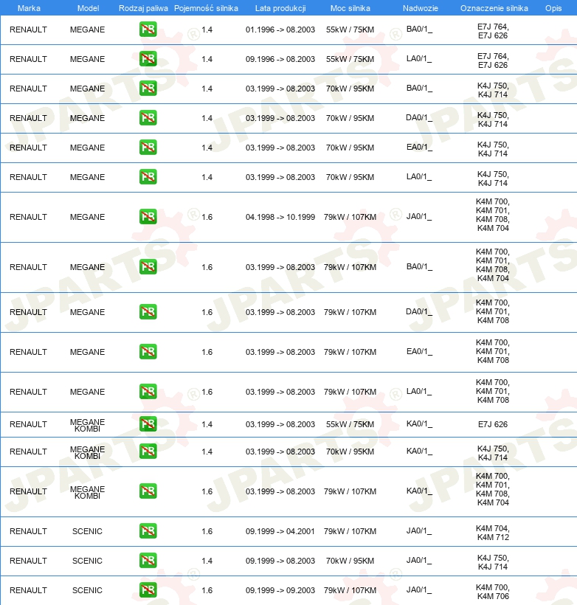Click 'RENAULT' in the Scenic 09.2003 row
The width and height of the screenshot is (577, 605).
coord(28,590)
